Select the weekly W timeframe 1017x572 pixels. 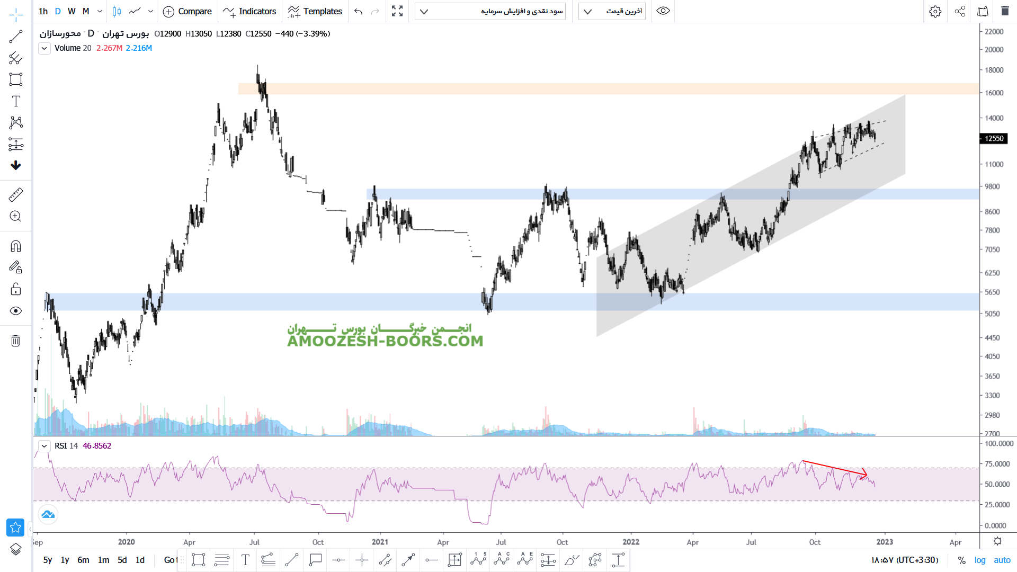point(72,11)
